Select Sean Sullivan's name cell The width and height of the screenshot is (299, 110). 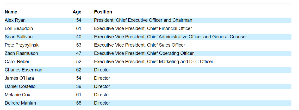tap(18, 37)
